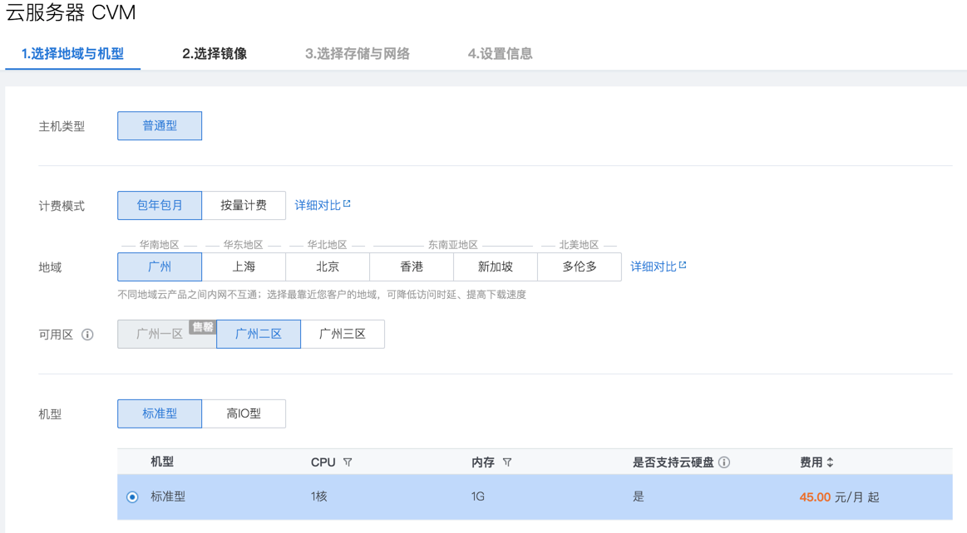
Task: Click the 机型 column header
Action: (x=162, y=462)
